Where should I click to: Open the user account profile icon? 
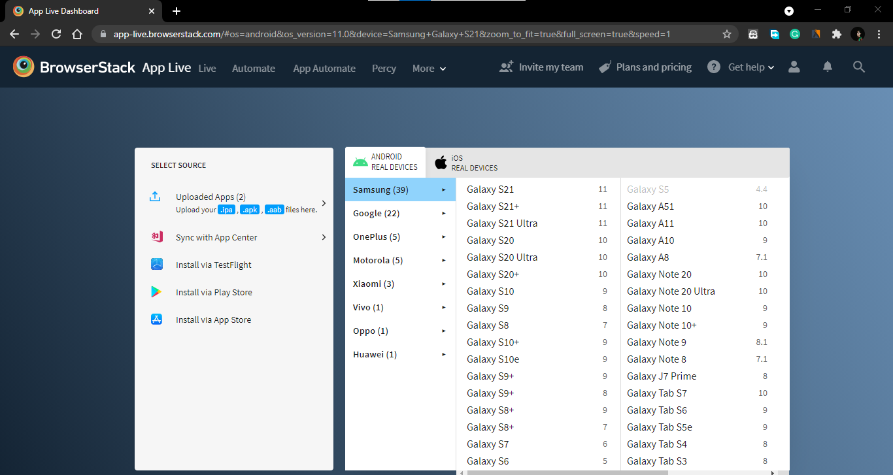coord(794,67)
